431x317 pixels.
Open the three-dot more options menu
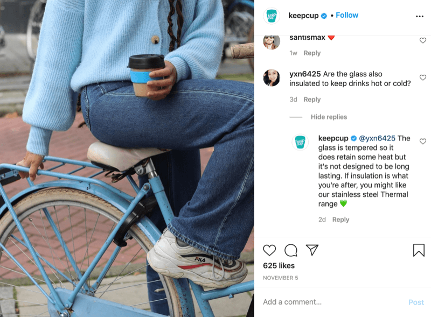[x=420, y=17]
